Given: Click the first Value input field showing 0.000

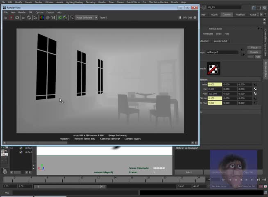Looking at the screenshot, I should click(x=215, y=85).
